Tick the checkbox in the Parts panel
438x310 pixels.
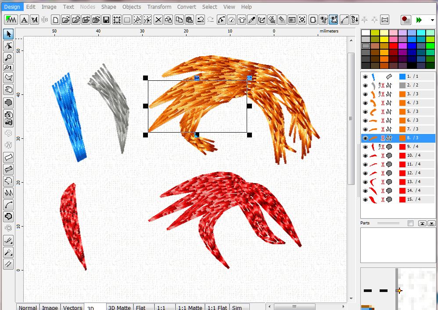410,223
